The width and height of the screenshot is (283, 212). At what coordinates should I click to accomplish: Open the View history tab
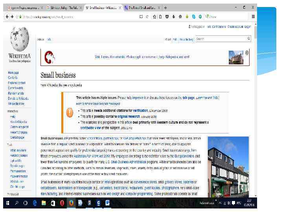186,39
